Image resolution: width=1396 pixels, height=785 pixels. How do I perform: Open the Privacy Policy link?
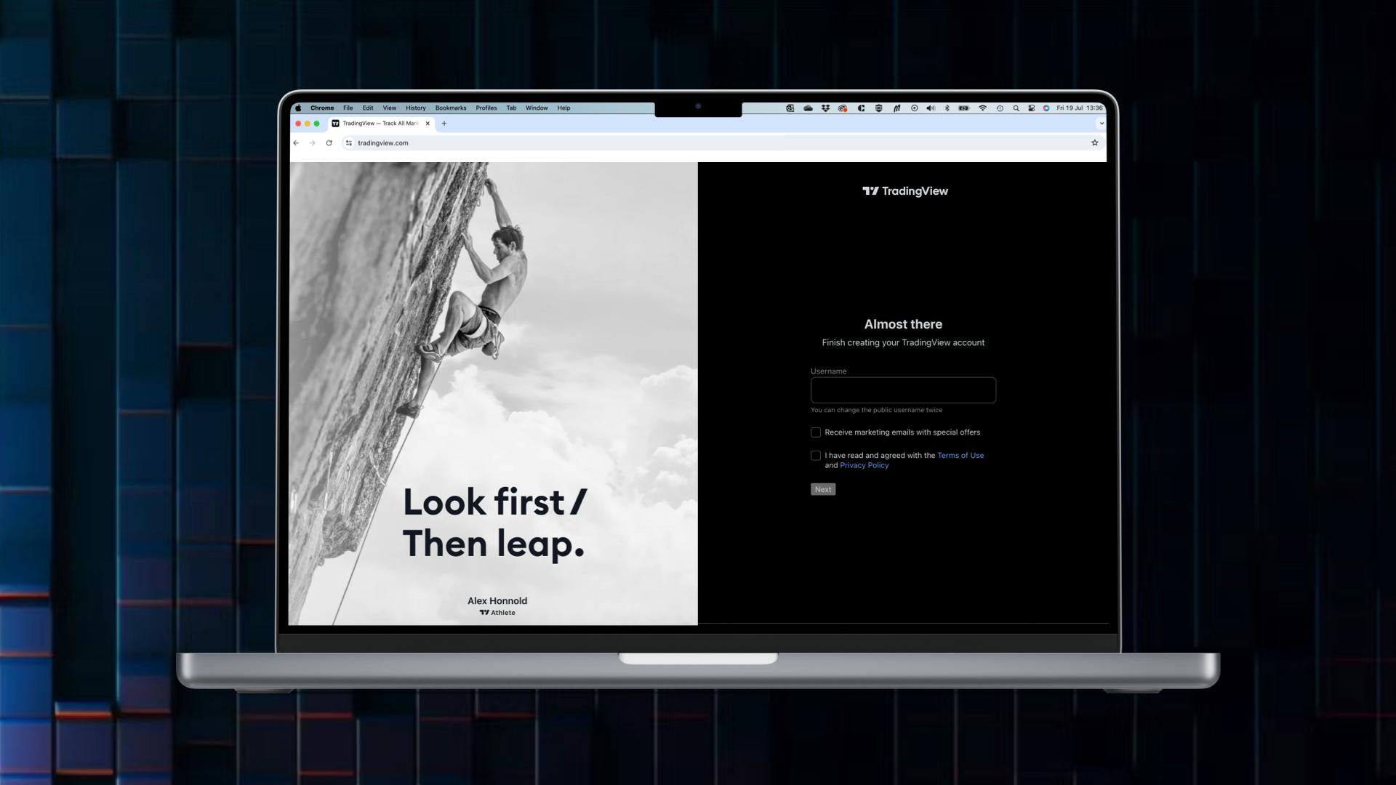865,465
